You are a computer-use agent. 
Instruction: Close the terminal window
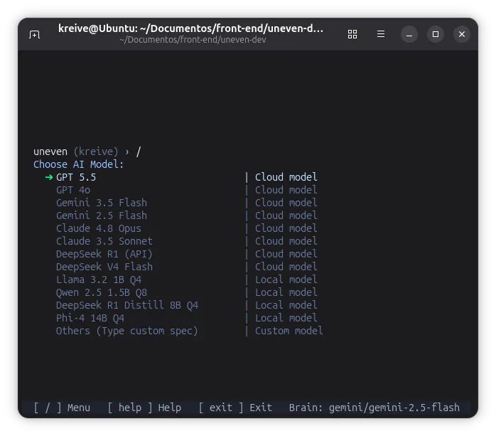[x=462, y=34]
